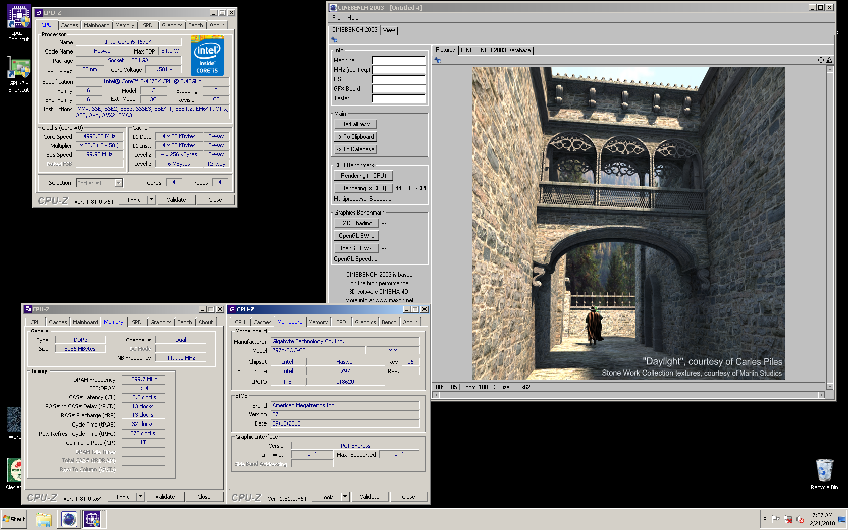Open the Start menu
The image size is (848, 530).
14,519
